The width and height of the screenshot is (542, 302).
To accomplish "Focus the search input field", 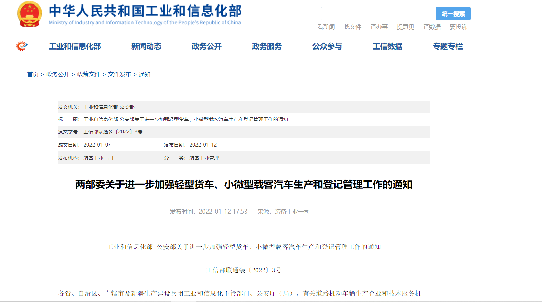I will 379,14.
